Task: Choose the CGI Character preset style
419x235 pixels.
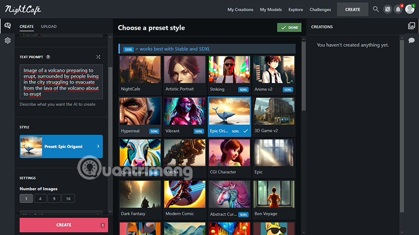Action: tap(229, 158)
